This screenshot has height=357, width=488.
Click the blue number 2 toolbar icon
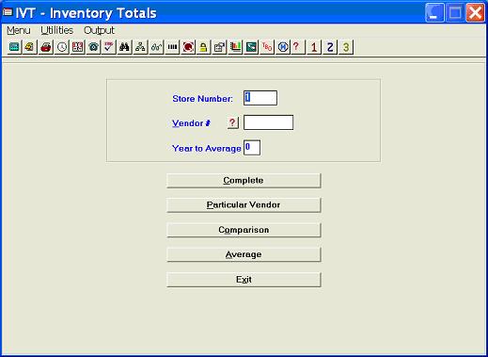330,47
